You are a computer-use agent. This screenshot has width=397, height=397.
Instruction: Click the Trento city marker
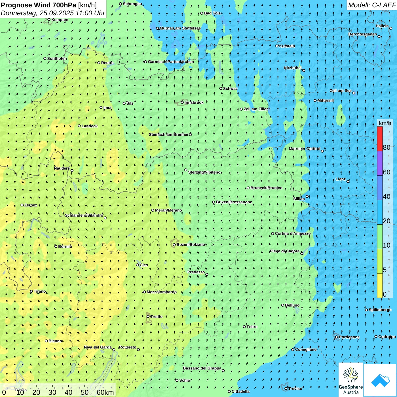pyautogui.click(x=148, y=316)
